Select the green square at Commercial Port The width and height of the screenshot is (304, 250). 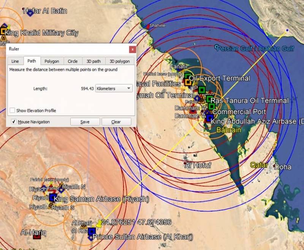(x=211, y=106)
